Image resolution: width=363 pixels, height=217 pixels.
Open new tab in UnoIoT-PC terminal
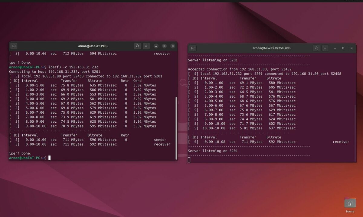(x=14, y=46)
